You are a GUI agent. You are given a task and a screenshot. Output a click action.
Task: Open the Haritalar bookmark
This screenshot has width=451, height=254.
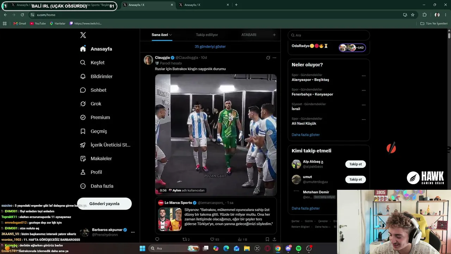[58, 24]
